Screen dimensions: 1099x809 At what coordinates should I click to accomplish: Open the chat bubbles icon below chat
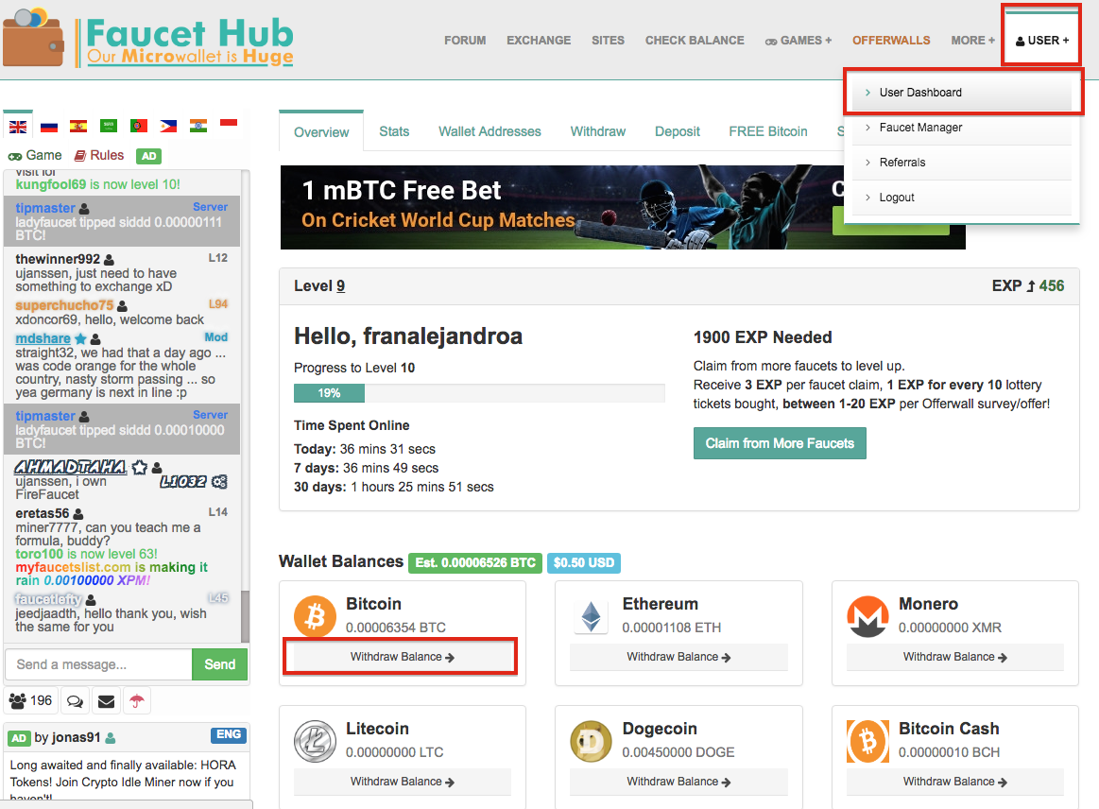(x=75, y=700)
